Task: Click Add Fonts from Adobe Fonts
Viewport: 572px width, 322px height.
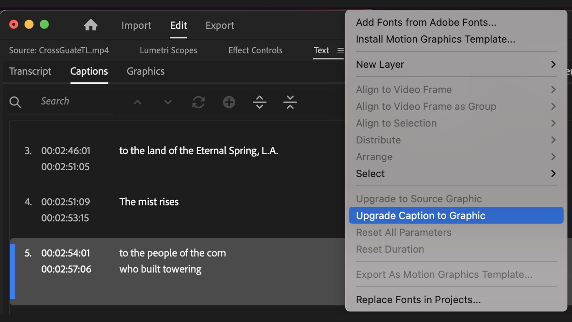Action: pyautogui.click(x=426, y=22)
